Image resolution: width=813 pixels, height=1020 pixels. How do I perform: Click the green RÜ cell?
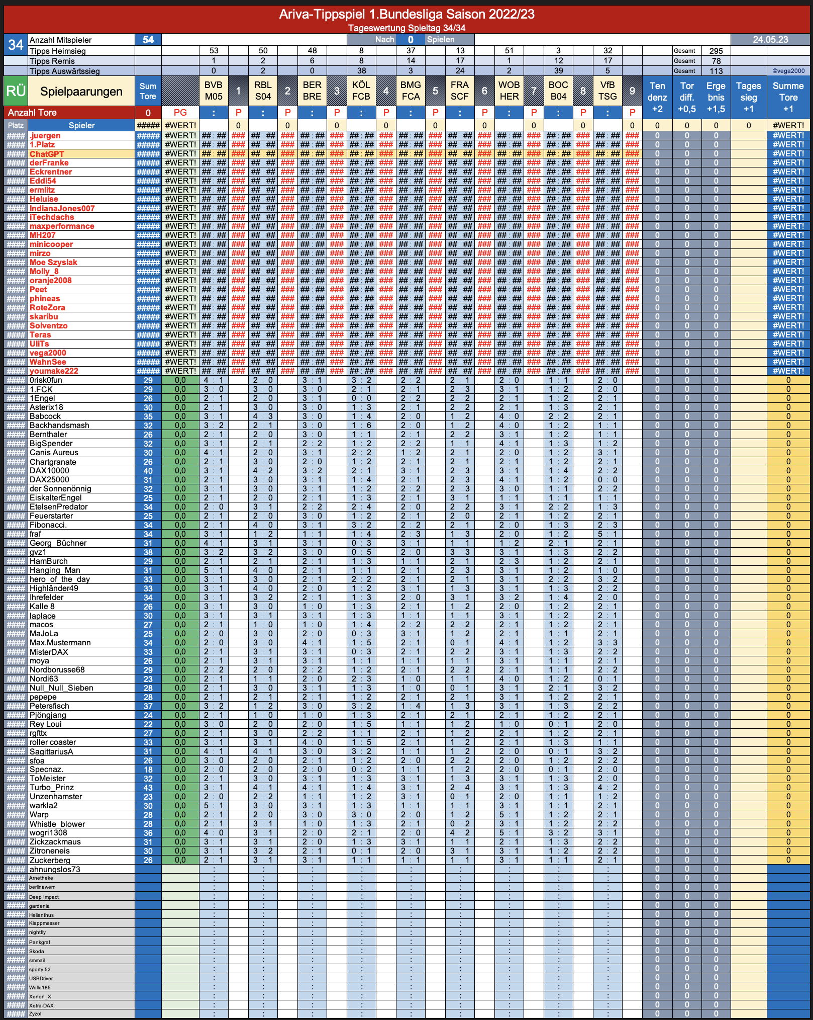[16, 91]
